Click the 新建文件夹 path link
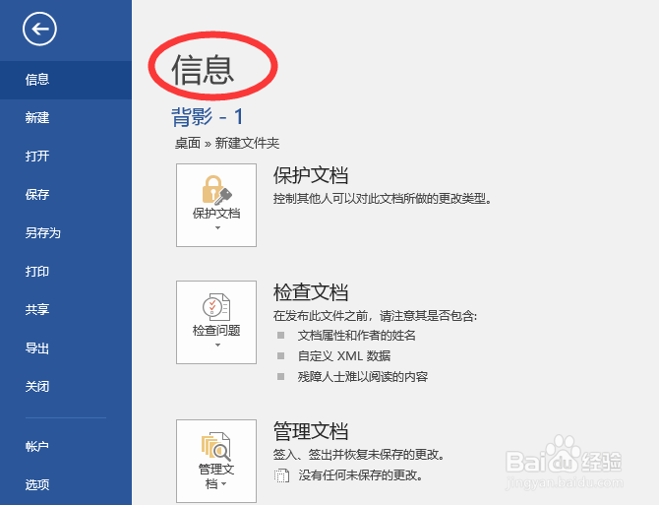Screen dimensions: 659x505 point(247,144)
